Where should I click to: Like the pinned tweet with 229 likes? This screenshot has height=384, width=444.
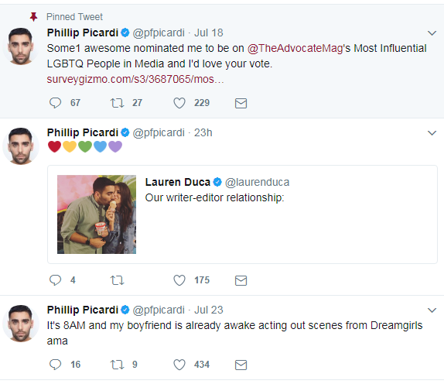click(179, 103)
